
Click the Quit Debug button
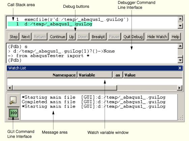(133, 37)
